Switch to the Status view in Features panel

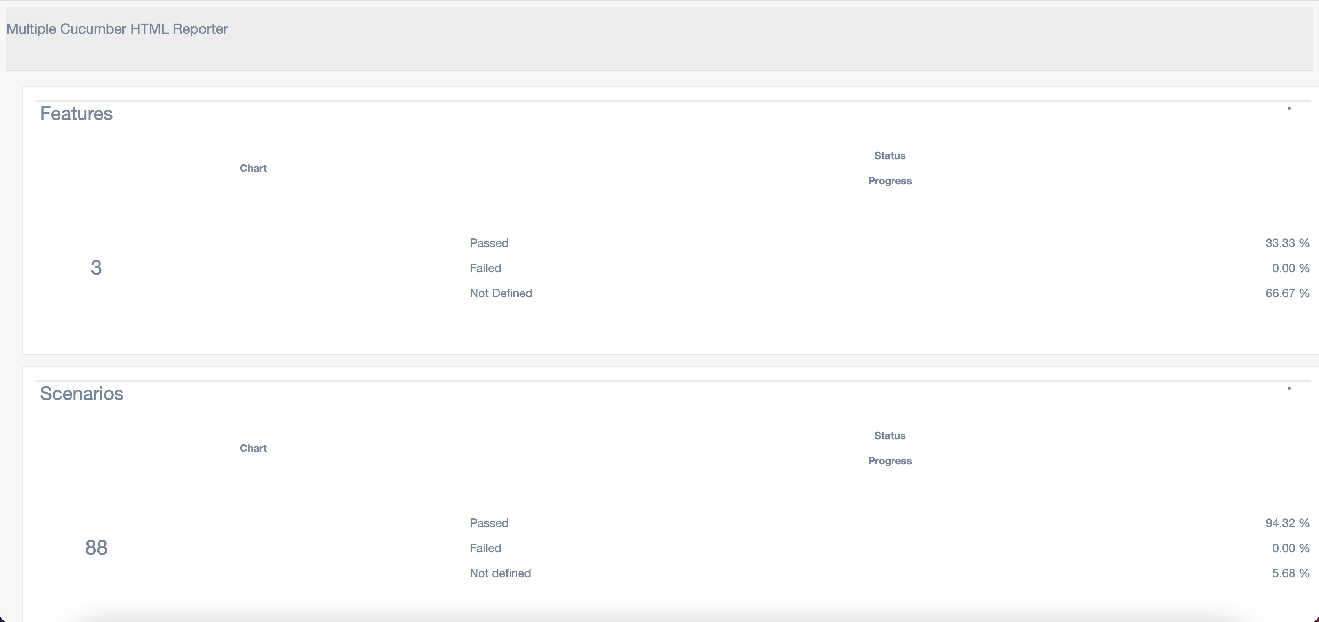(890, 155)
